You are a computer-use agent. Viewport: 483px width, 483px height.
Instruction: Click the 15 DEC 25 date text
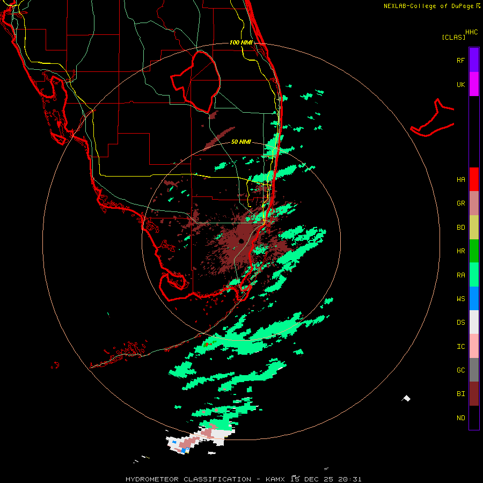point(313,479)
